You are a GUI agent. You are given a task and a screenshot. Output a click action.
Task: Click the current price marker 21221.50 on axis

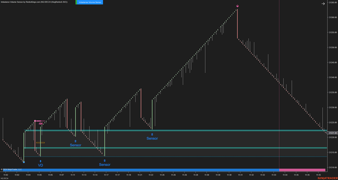pos(332,133)
